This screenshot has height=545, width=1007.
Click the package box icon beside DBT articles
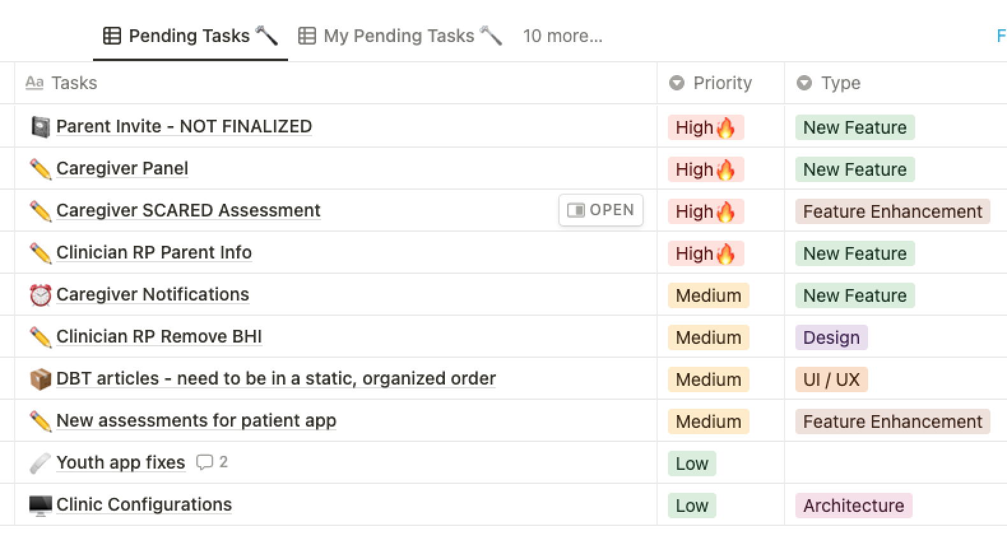point(40,379)
